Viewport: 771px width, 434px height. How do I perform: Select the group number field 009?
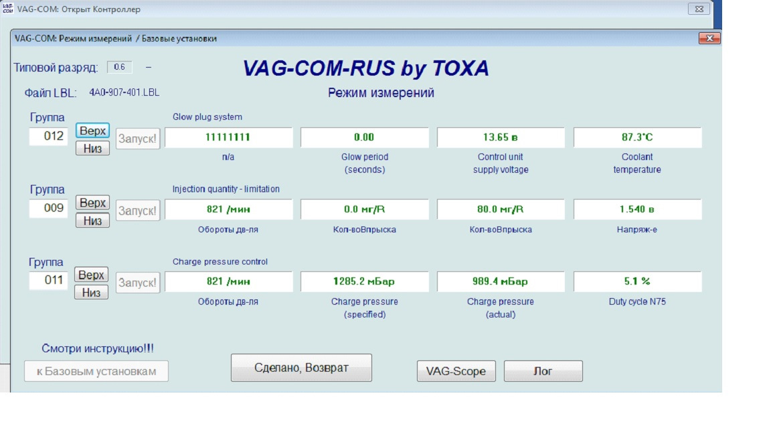pyautogui.click(x=49, y=208)
